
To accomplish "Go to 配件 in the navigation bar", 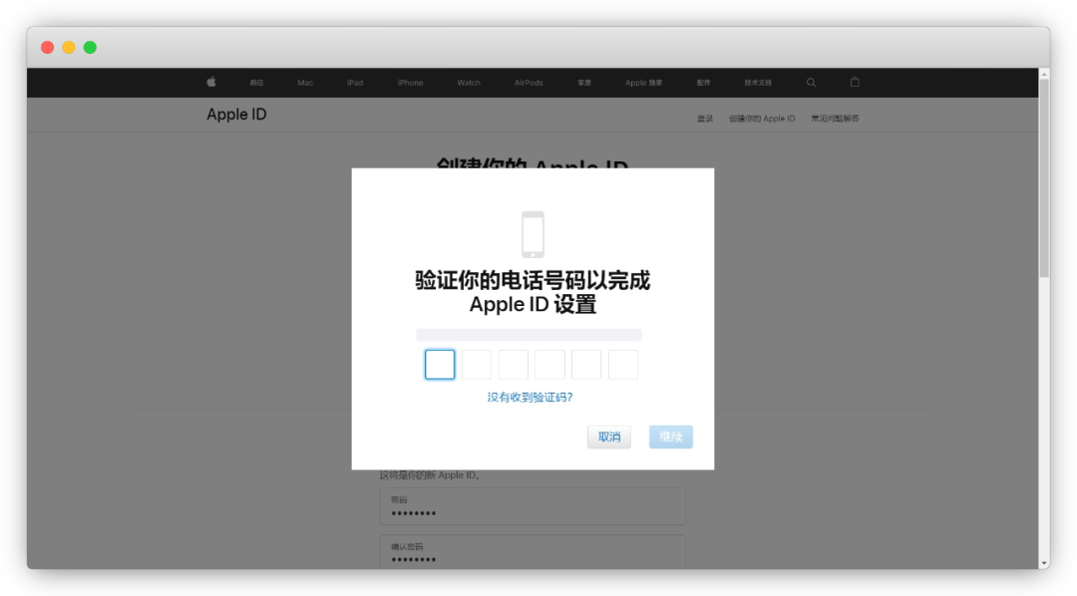I will (703, 83).
